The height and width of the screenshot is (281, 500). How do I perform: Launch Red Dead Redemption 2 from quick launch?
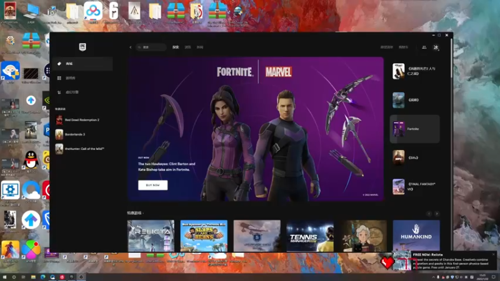point(82,120)
